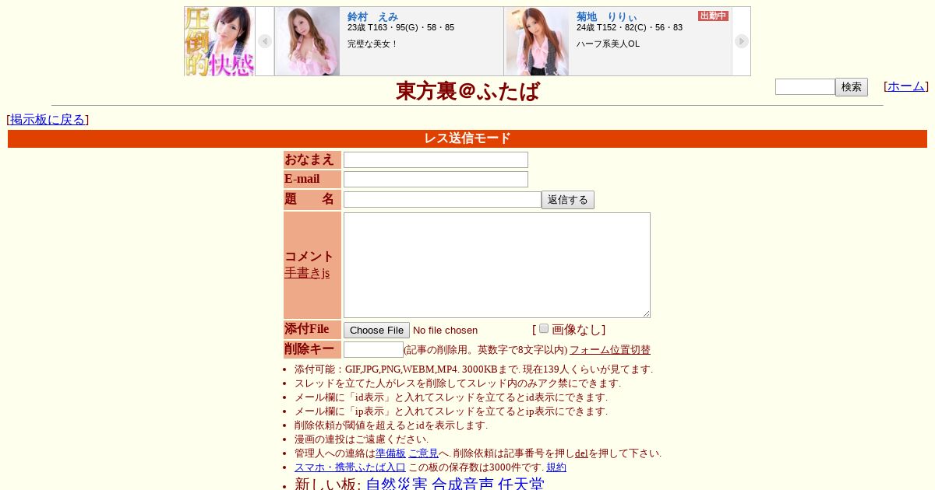The height and width of the screenshot is (490, 935).
Task: Focus the search text field
Action: pyautogui.click(x=805, y=87)
